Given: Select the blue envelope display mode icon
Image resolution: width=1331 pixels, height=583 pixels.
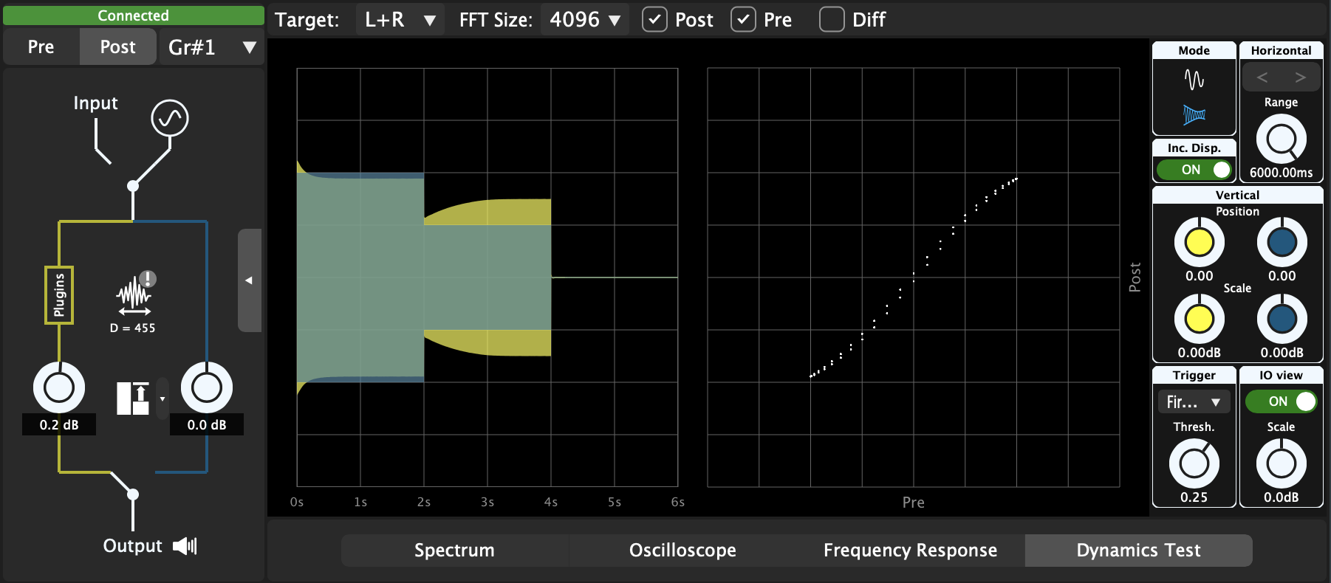Looking at the screenshot, I should click(1194, 114).
